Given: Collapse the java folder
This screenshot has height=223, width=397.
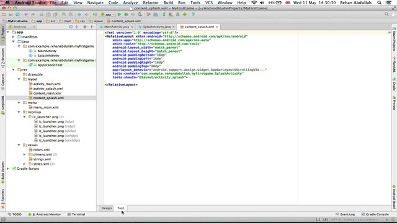Looking at the screenshot, I should pyautogui.click(x=14, y=42).
